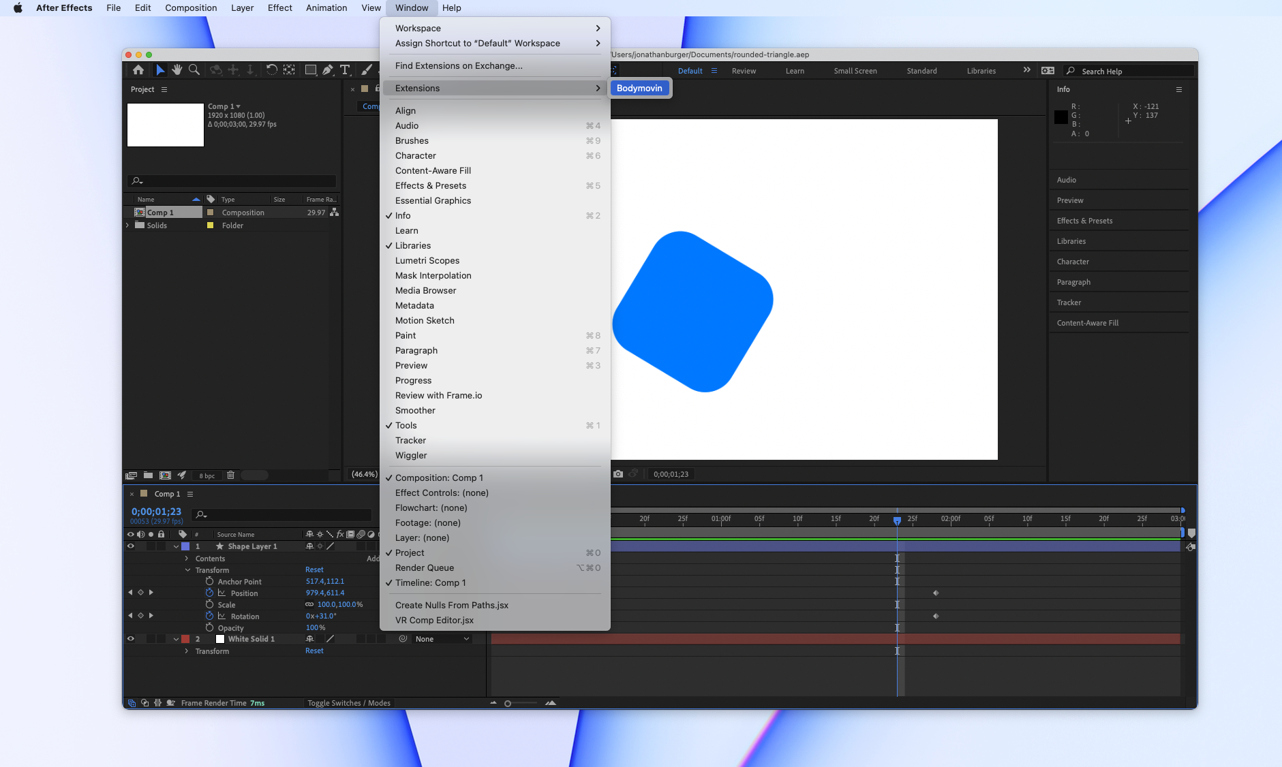
Task: Select the Pen tool
Action: [328, 70]
